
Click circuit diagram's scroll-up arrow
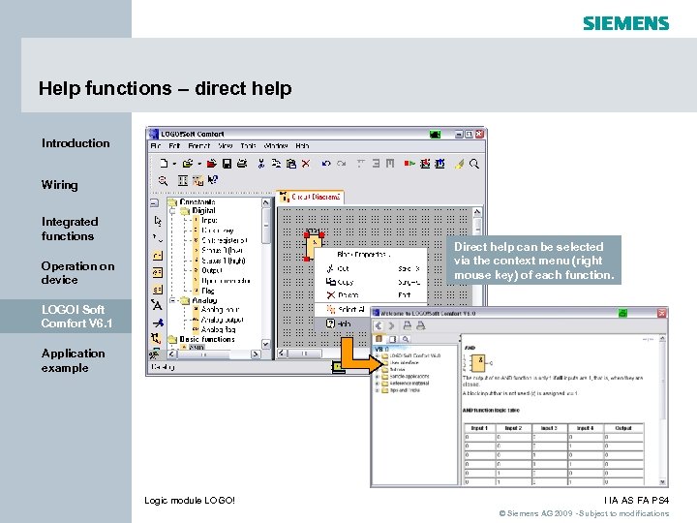(x=477, y=212)
